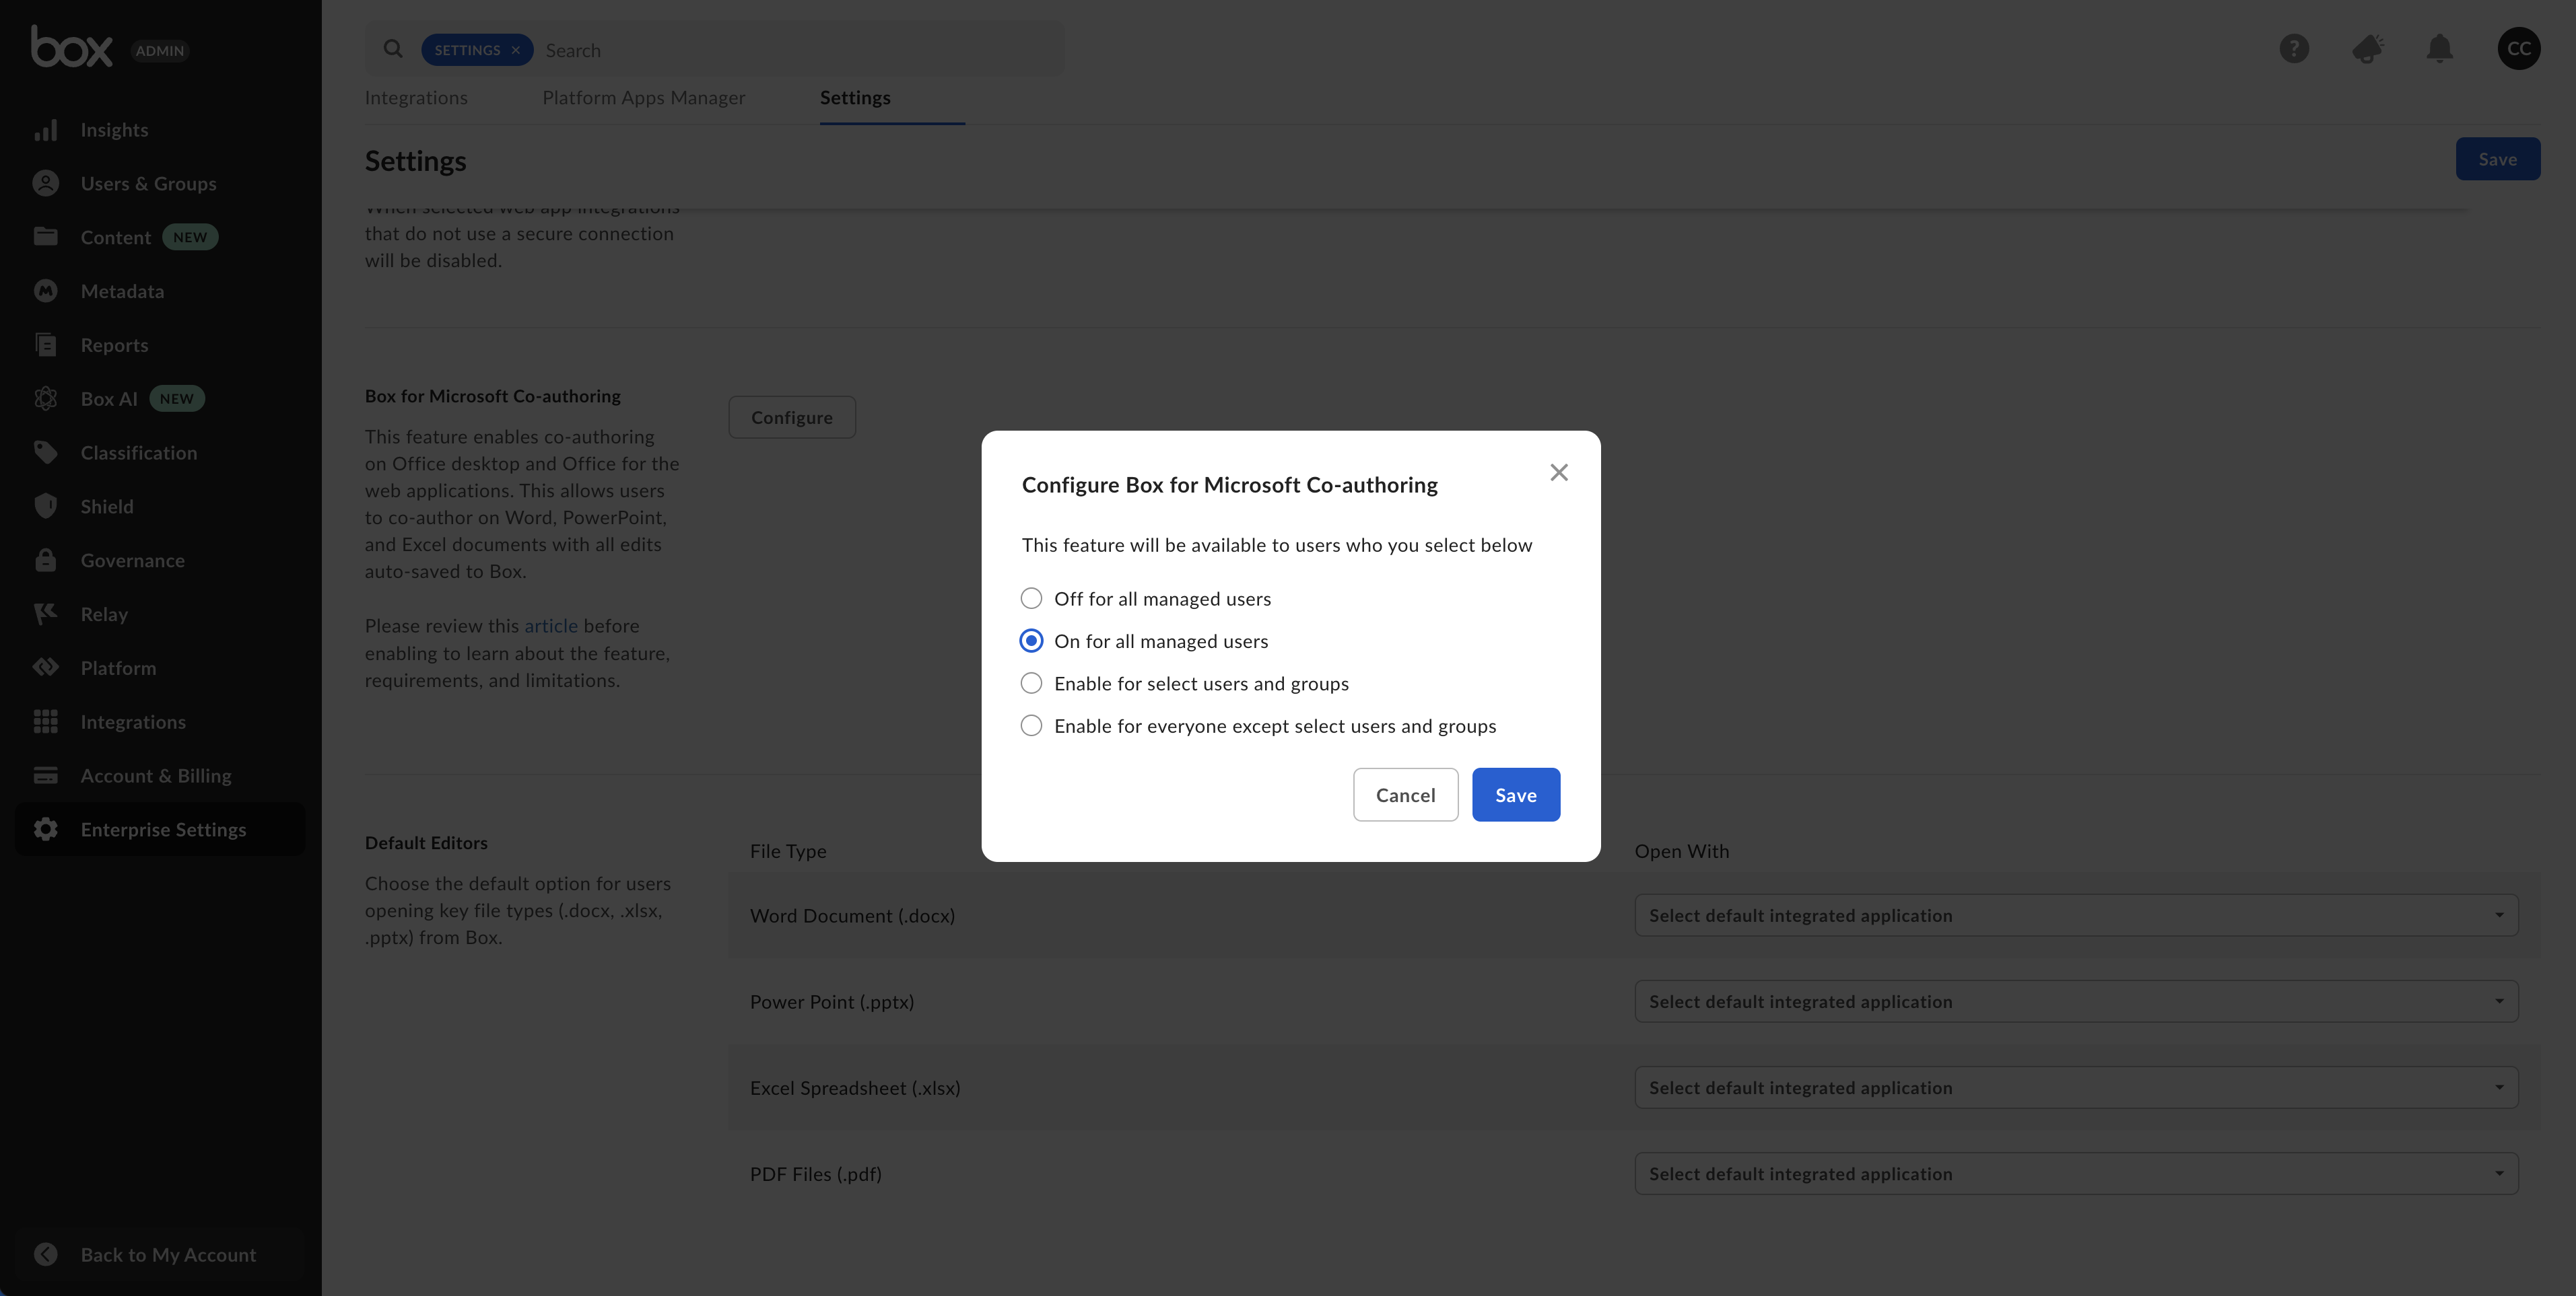Close the co-authoring dialog with X
The width and height of the screenshot is (2576, 1296).
[x=1558, y=472]
